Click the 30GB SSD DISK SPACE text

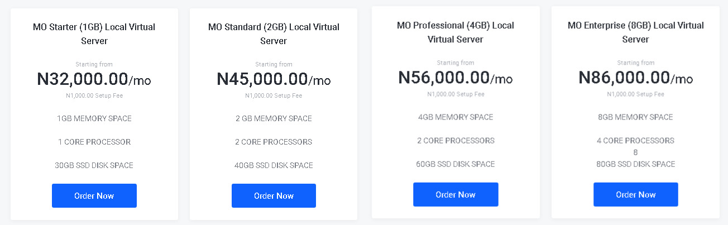[x=94, y=165]
